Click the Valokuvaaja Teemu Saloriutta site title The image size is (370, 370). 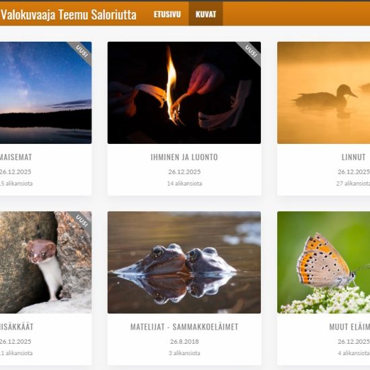69,15
